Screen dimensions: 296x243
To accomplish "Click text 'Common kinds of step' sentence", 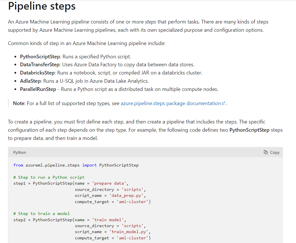I will [87, 43].
